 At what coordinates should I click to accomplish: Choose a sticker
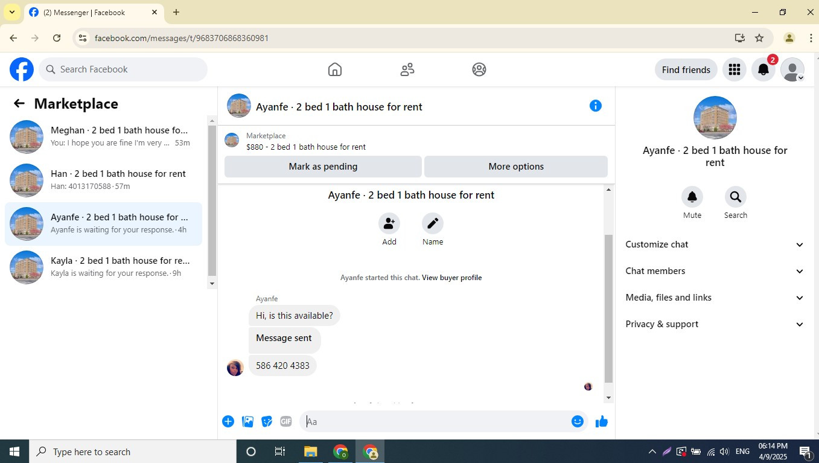point(267,421)
